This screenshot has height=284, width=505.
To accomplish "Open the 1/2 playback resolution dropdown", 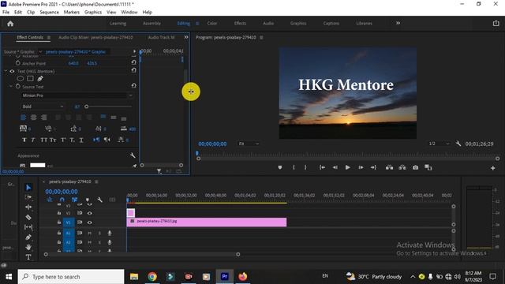I will 439,144.
